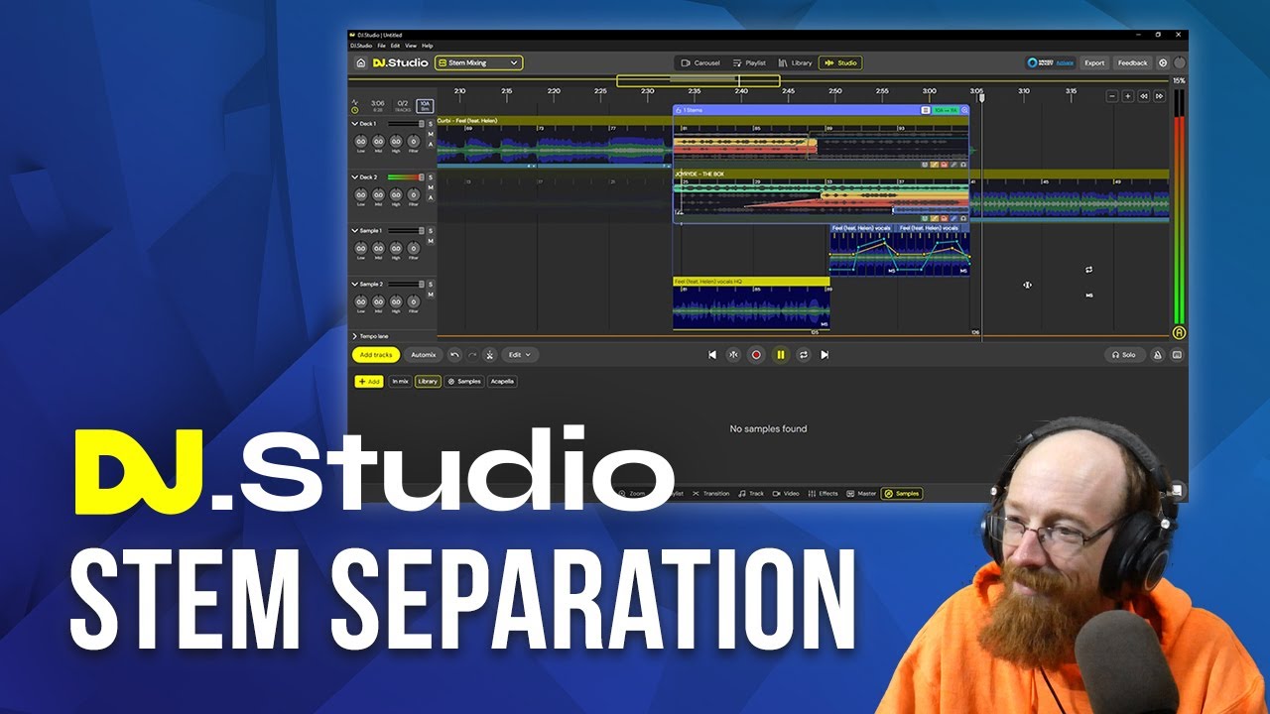Open the File menu

pos(381,46)
